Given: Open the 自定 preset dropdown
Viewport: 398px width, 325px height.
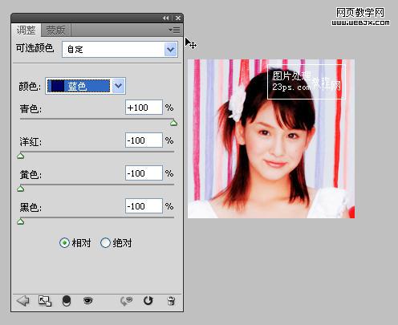Looking at the screenshot, I should point(120,49).
